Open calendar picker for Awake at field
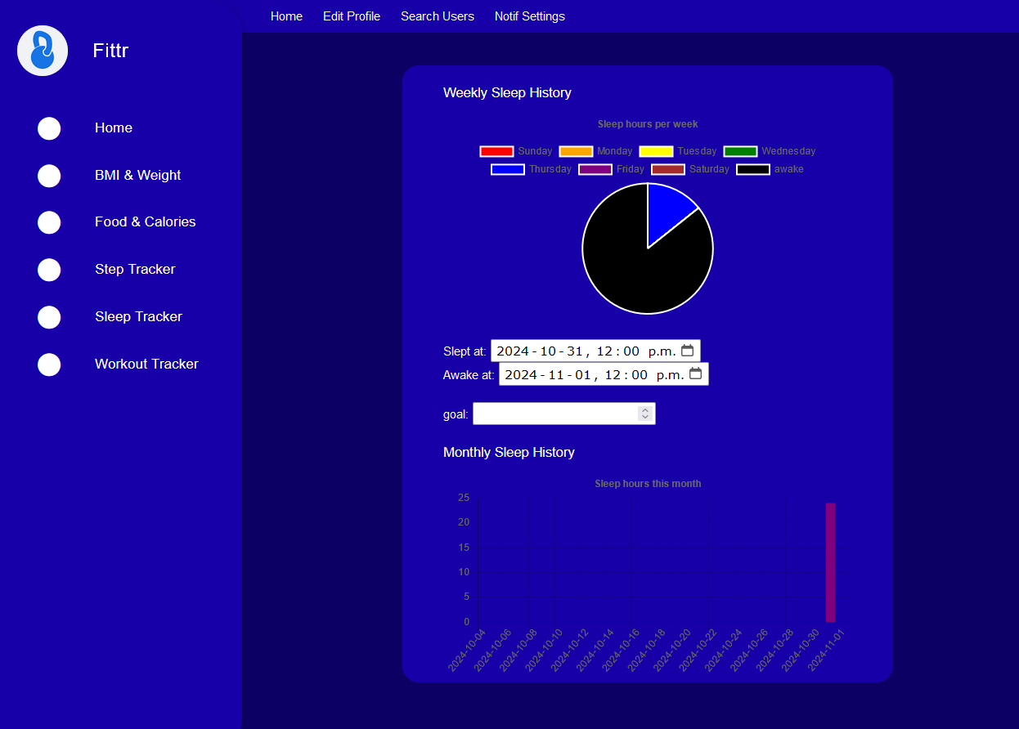The height and width of the screenshot is (729, 1019). point(695,373)
